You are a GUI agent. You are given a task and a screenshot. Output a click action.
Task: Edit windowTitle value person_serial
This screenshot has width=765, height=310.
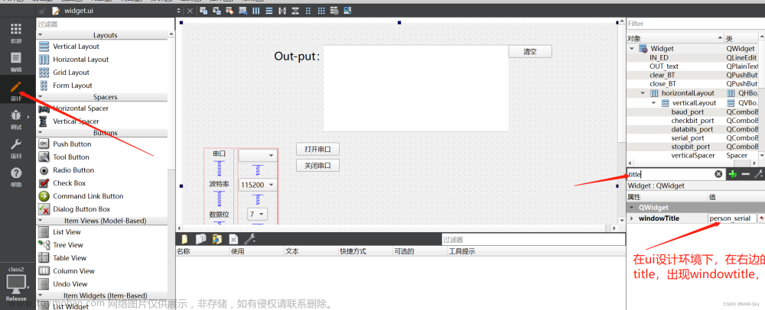pos(732,218)
